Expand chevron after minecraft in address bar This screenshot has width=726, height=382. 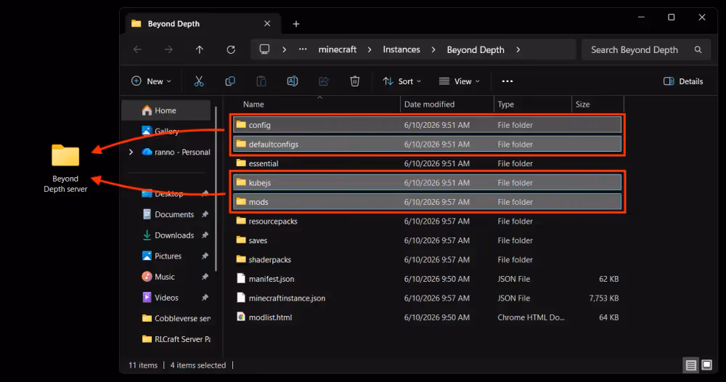click(x=370, y=49)
